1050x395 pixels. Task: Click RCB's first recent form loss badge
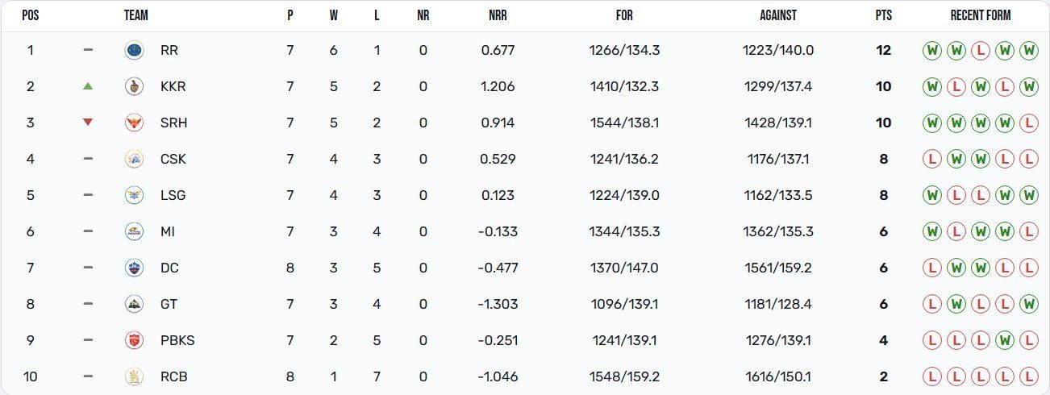(x=931, y=376)
